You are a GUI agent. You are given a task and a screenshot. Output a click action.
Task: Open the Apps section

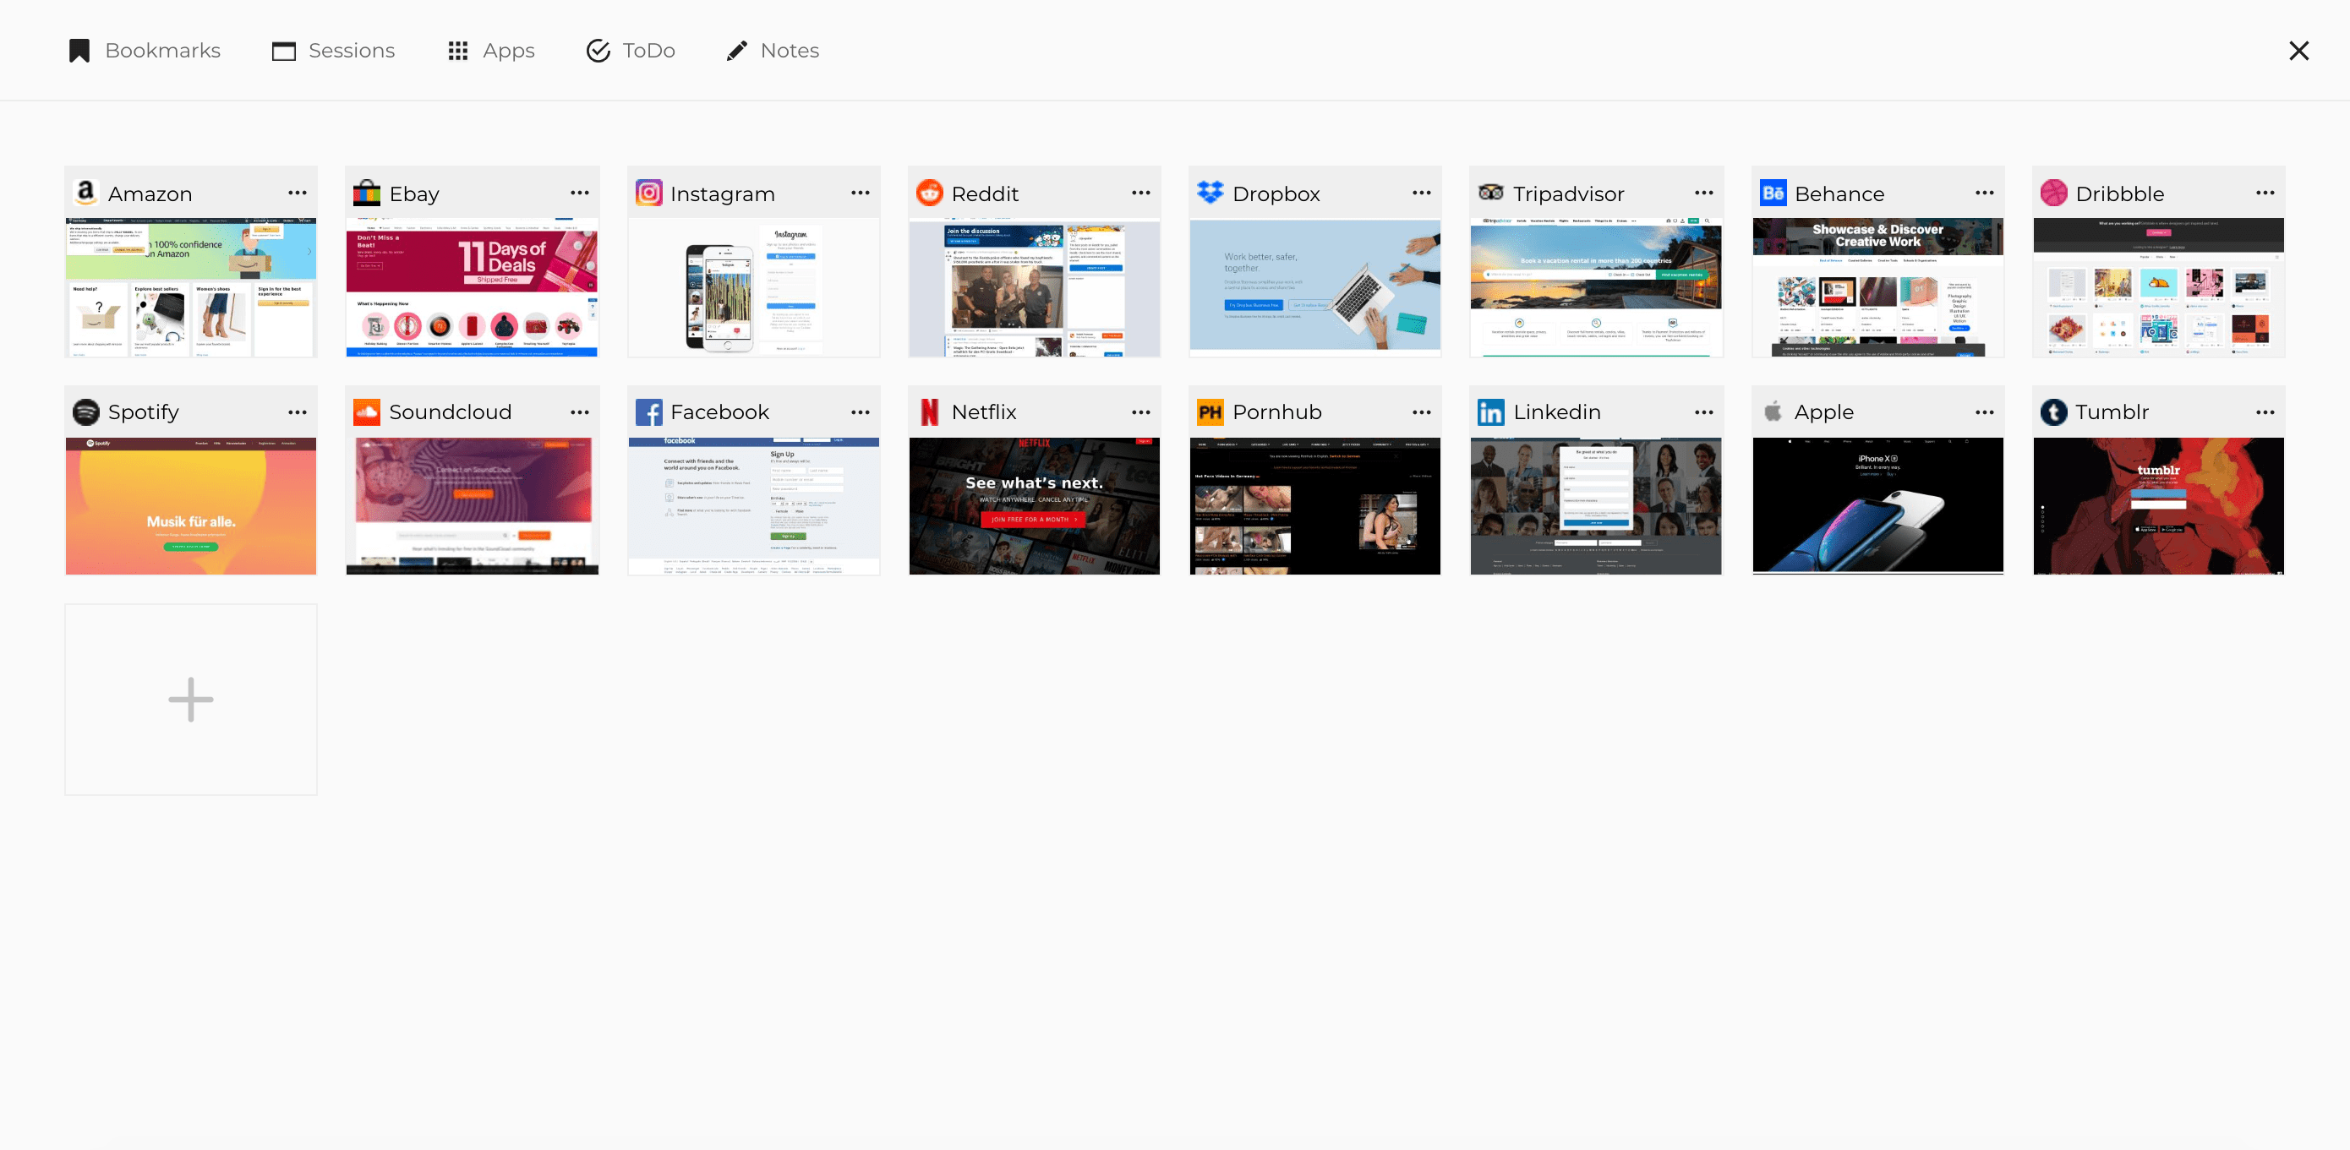[491, 50]
